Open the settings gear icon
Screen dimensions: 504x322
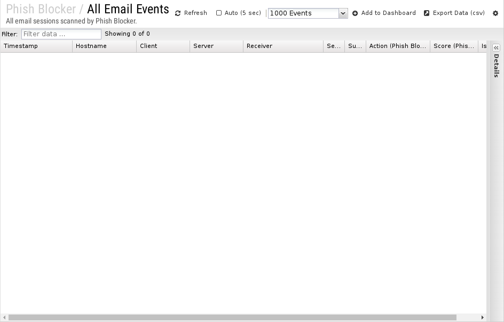495,13
